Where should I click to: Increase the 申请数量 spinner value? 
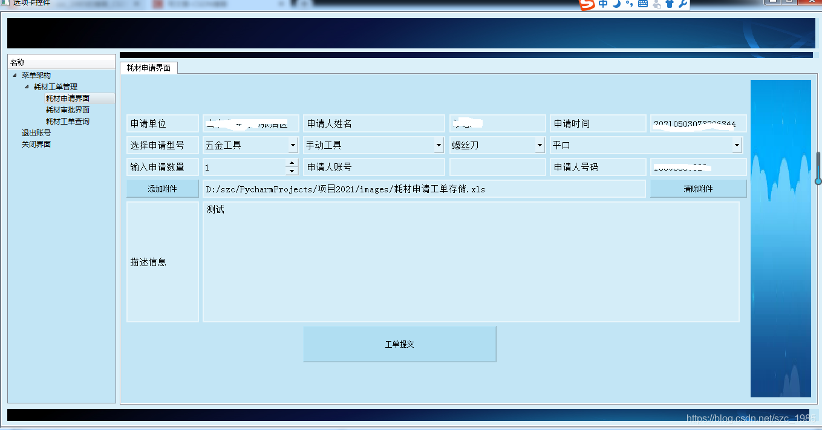tap(292, 163)
